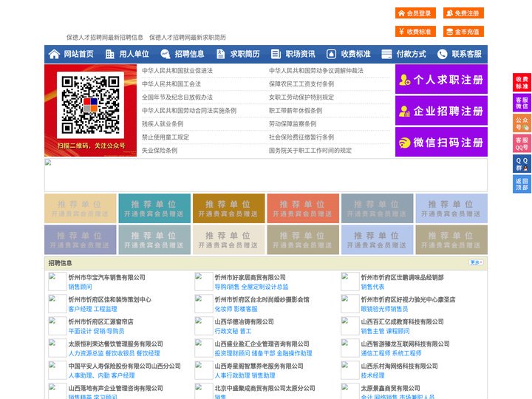Click the WeChat icon in 微信扫码注册
Viewport: 532px width, 399px height.
pos(404,143)
